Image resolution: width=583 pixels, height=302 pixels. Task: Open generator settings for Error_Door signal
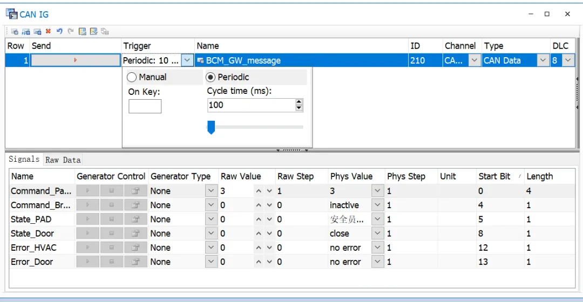point(135,262)
